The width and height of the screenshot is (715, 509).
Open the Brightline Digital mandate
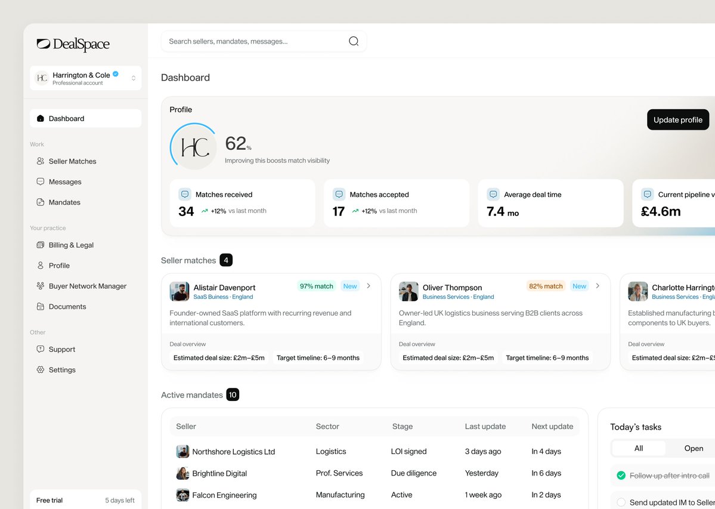[219, 474]
